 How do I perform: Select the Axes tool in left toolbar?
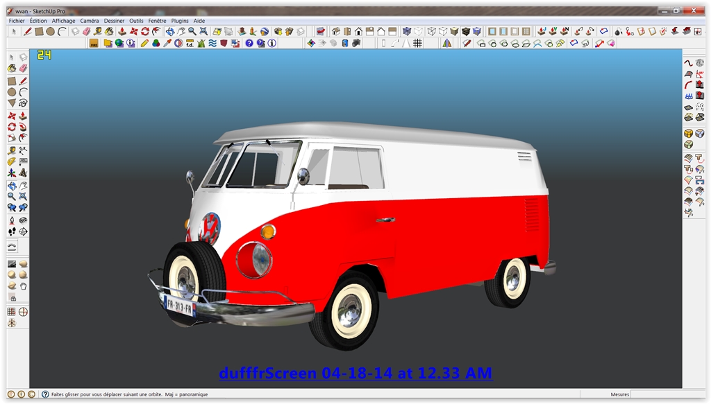coord(12,173)
